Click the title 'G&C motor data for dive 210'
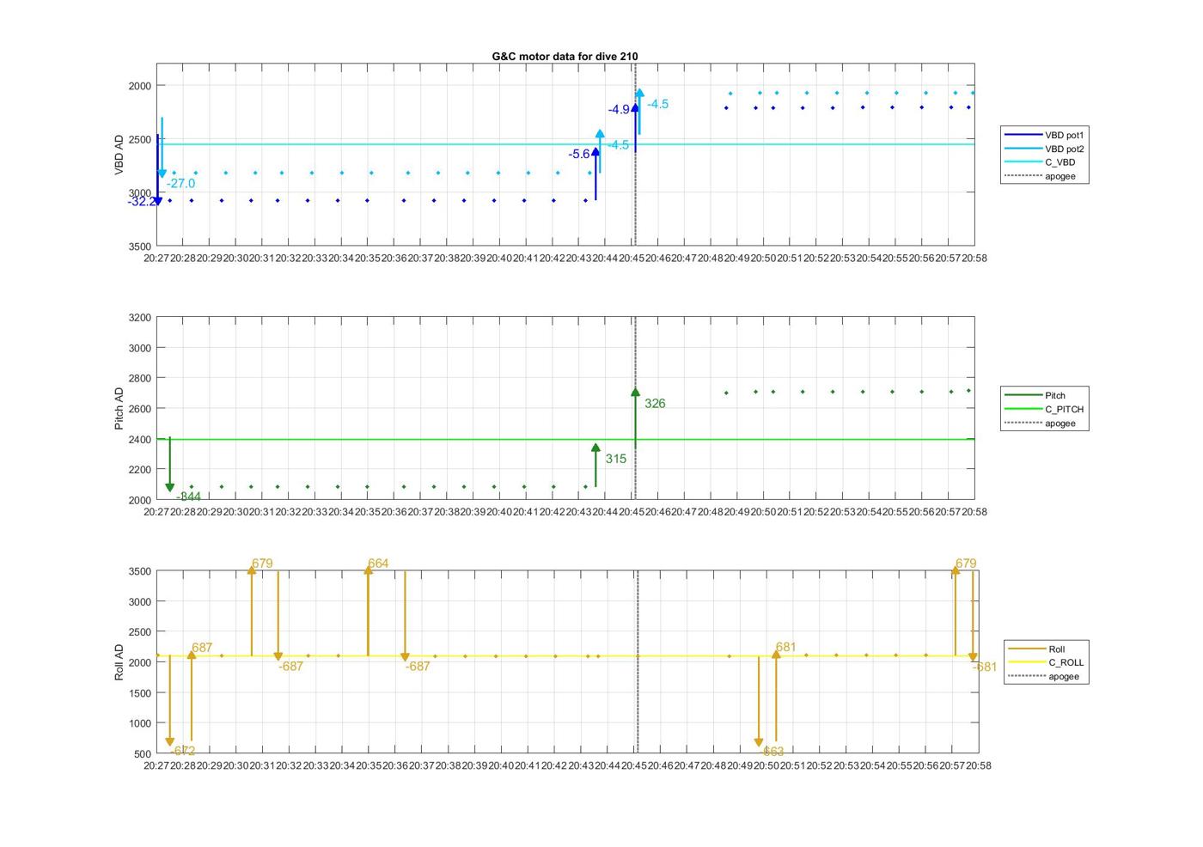 (565, 56)
